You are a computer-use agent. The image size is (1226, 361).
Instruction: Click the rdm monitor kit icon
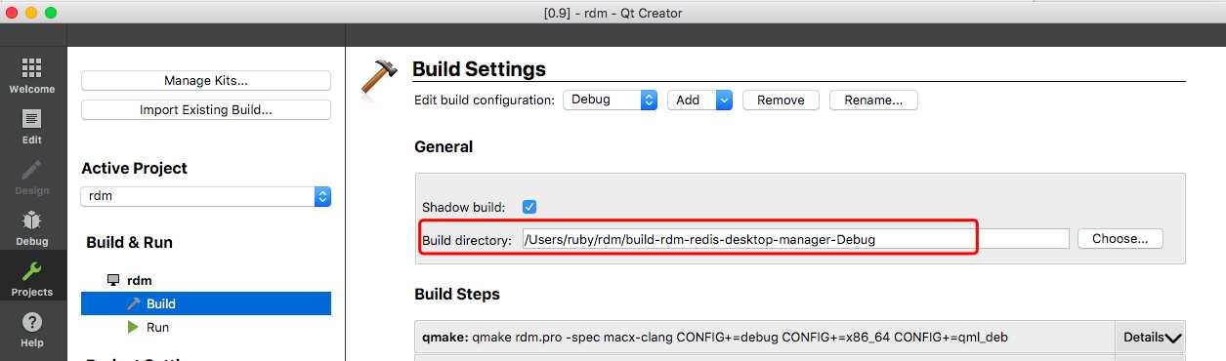pyautogui.click(x=113, y=280)
